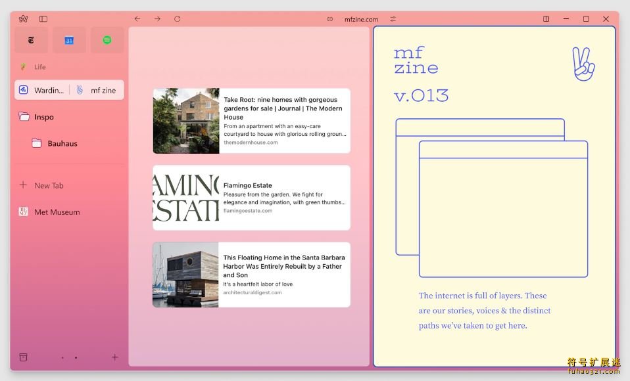The height and width of the screenshot is (381, 630).
Task: Go forward to the next page
Action: (x=157, y=19)
